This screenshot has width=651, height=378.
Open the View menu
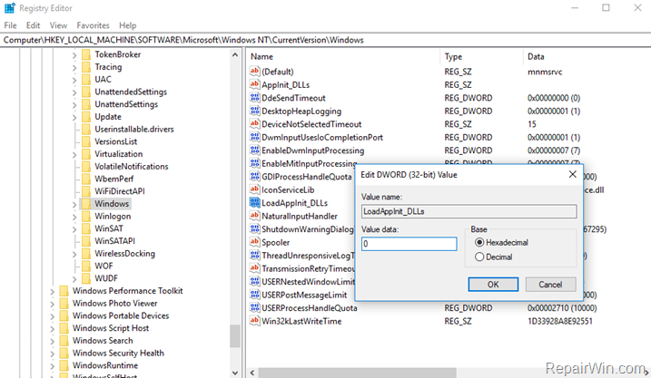click(x=58, y=25)
